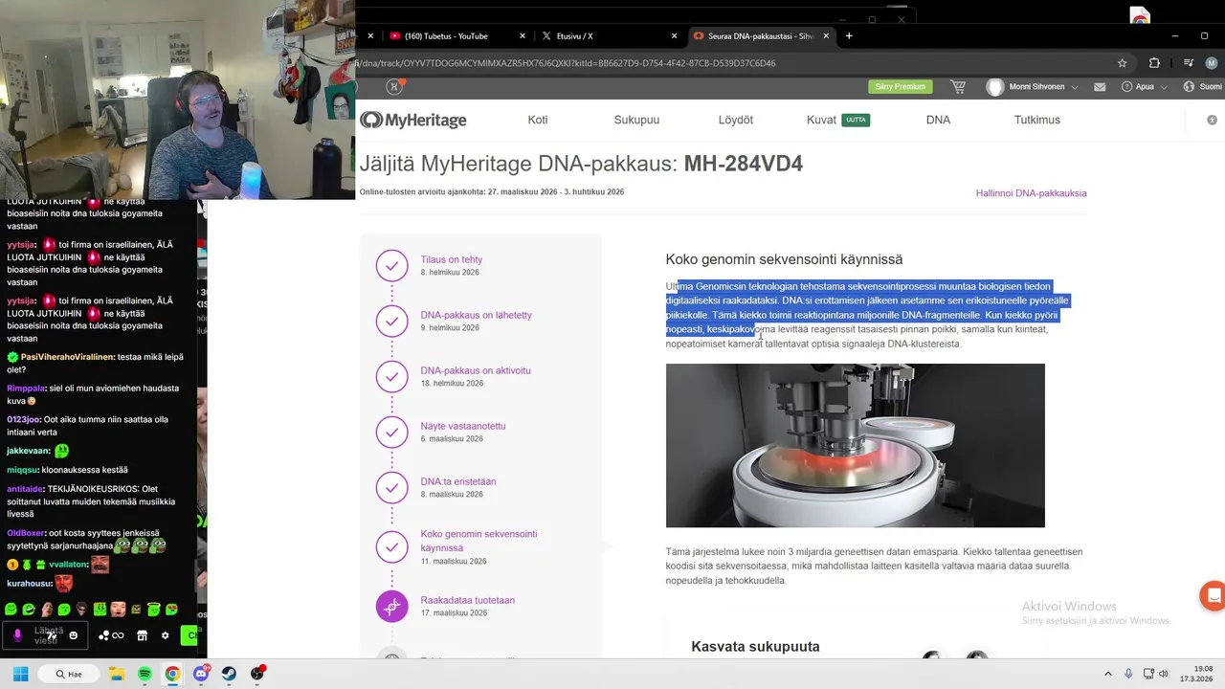The width and height of the screenshot is (1225, 689).
Task: Click the Chrome profile avatar M
Action: pyautogui.click(x=1212, y=63)
